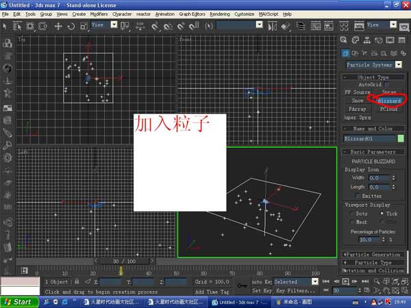Open the Graph Editors menu

pos(192,14)
